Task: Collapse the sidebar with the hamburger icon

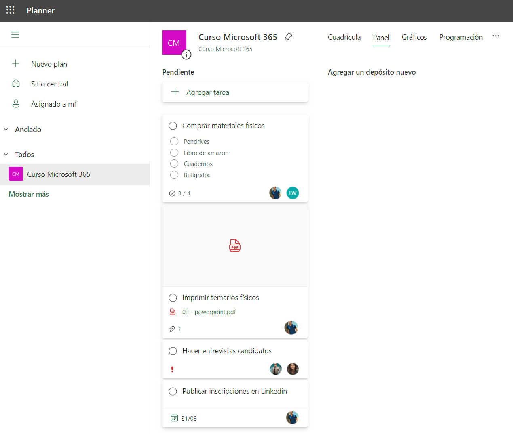Action: (15, 35)
